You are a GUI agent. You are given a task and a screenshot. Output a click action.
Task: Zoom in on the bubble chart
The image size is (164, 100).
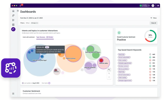[x=109, y=70]
